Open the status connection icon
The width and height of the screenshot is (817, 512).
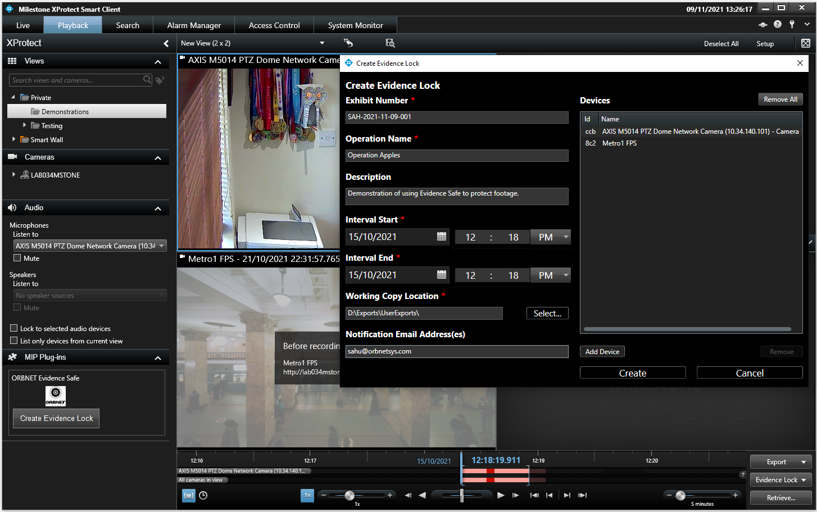click(762, 25)
